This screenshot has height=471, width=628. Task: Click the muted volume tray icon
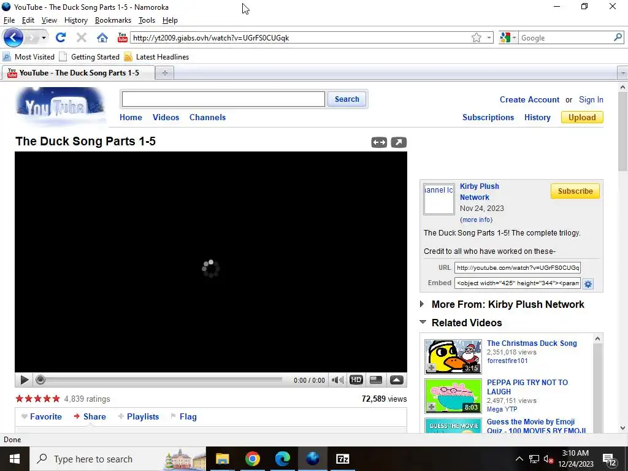[548, 459]
